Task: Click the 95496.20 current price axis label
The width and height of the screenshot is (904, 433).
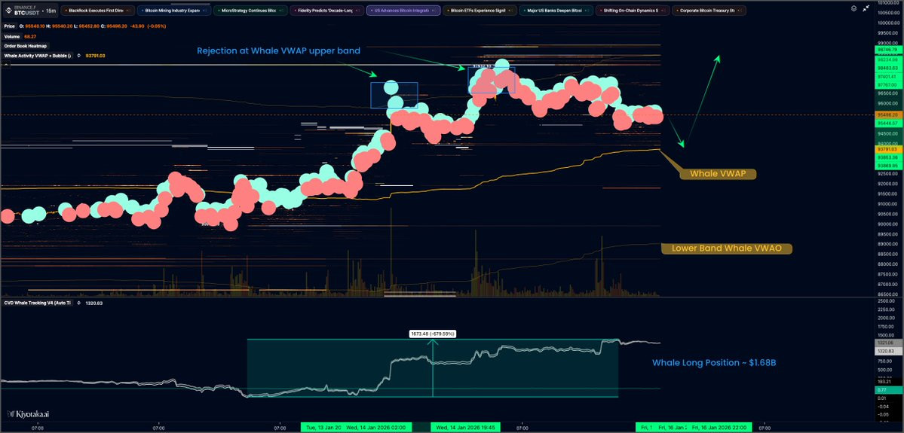Action: point(887,114)
